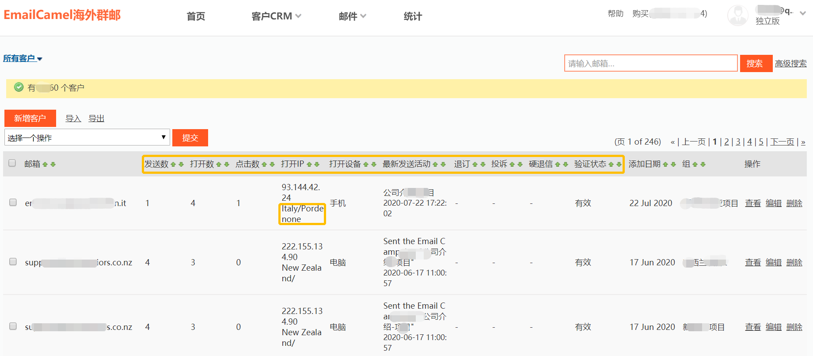Sort 邮箱 column ascending with up arrow

tap(45, 165)
